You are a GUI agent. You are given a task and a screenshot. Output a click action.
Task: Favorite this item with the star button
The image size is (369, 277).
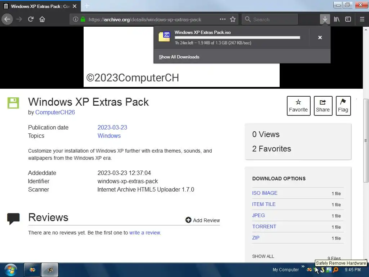(298, 106)
